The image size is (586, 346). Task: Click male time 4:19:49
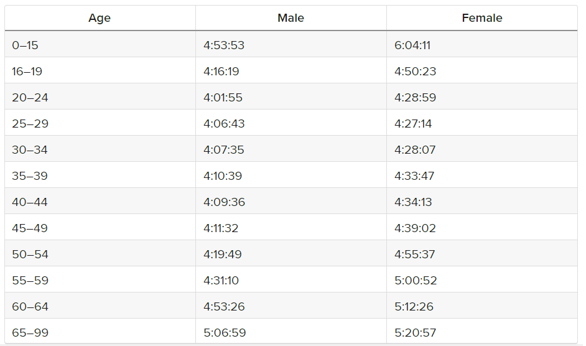click(222, 255)
